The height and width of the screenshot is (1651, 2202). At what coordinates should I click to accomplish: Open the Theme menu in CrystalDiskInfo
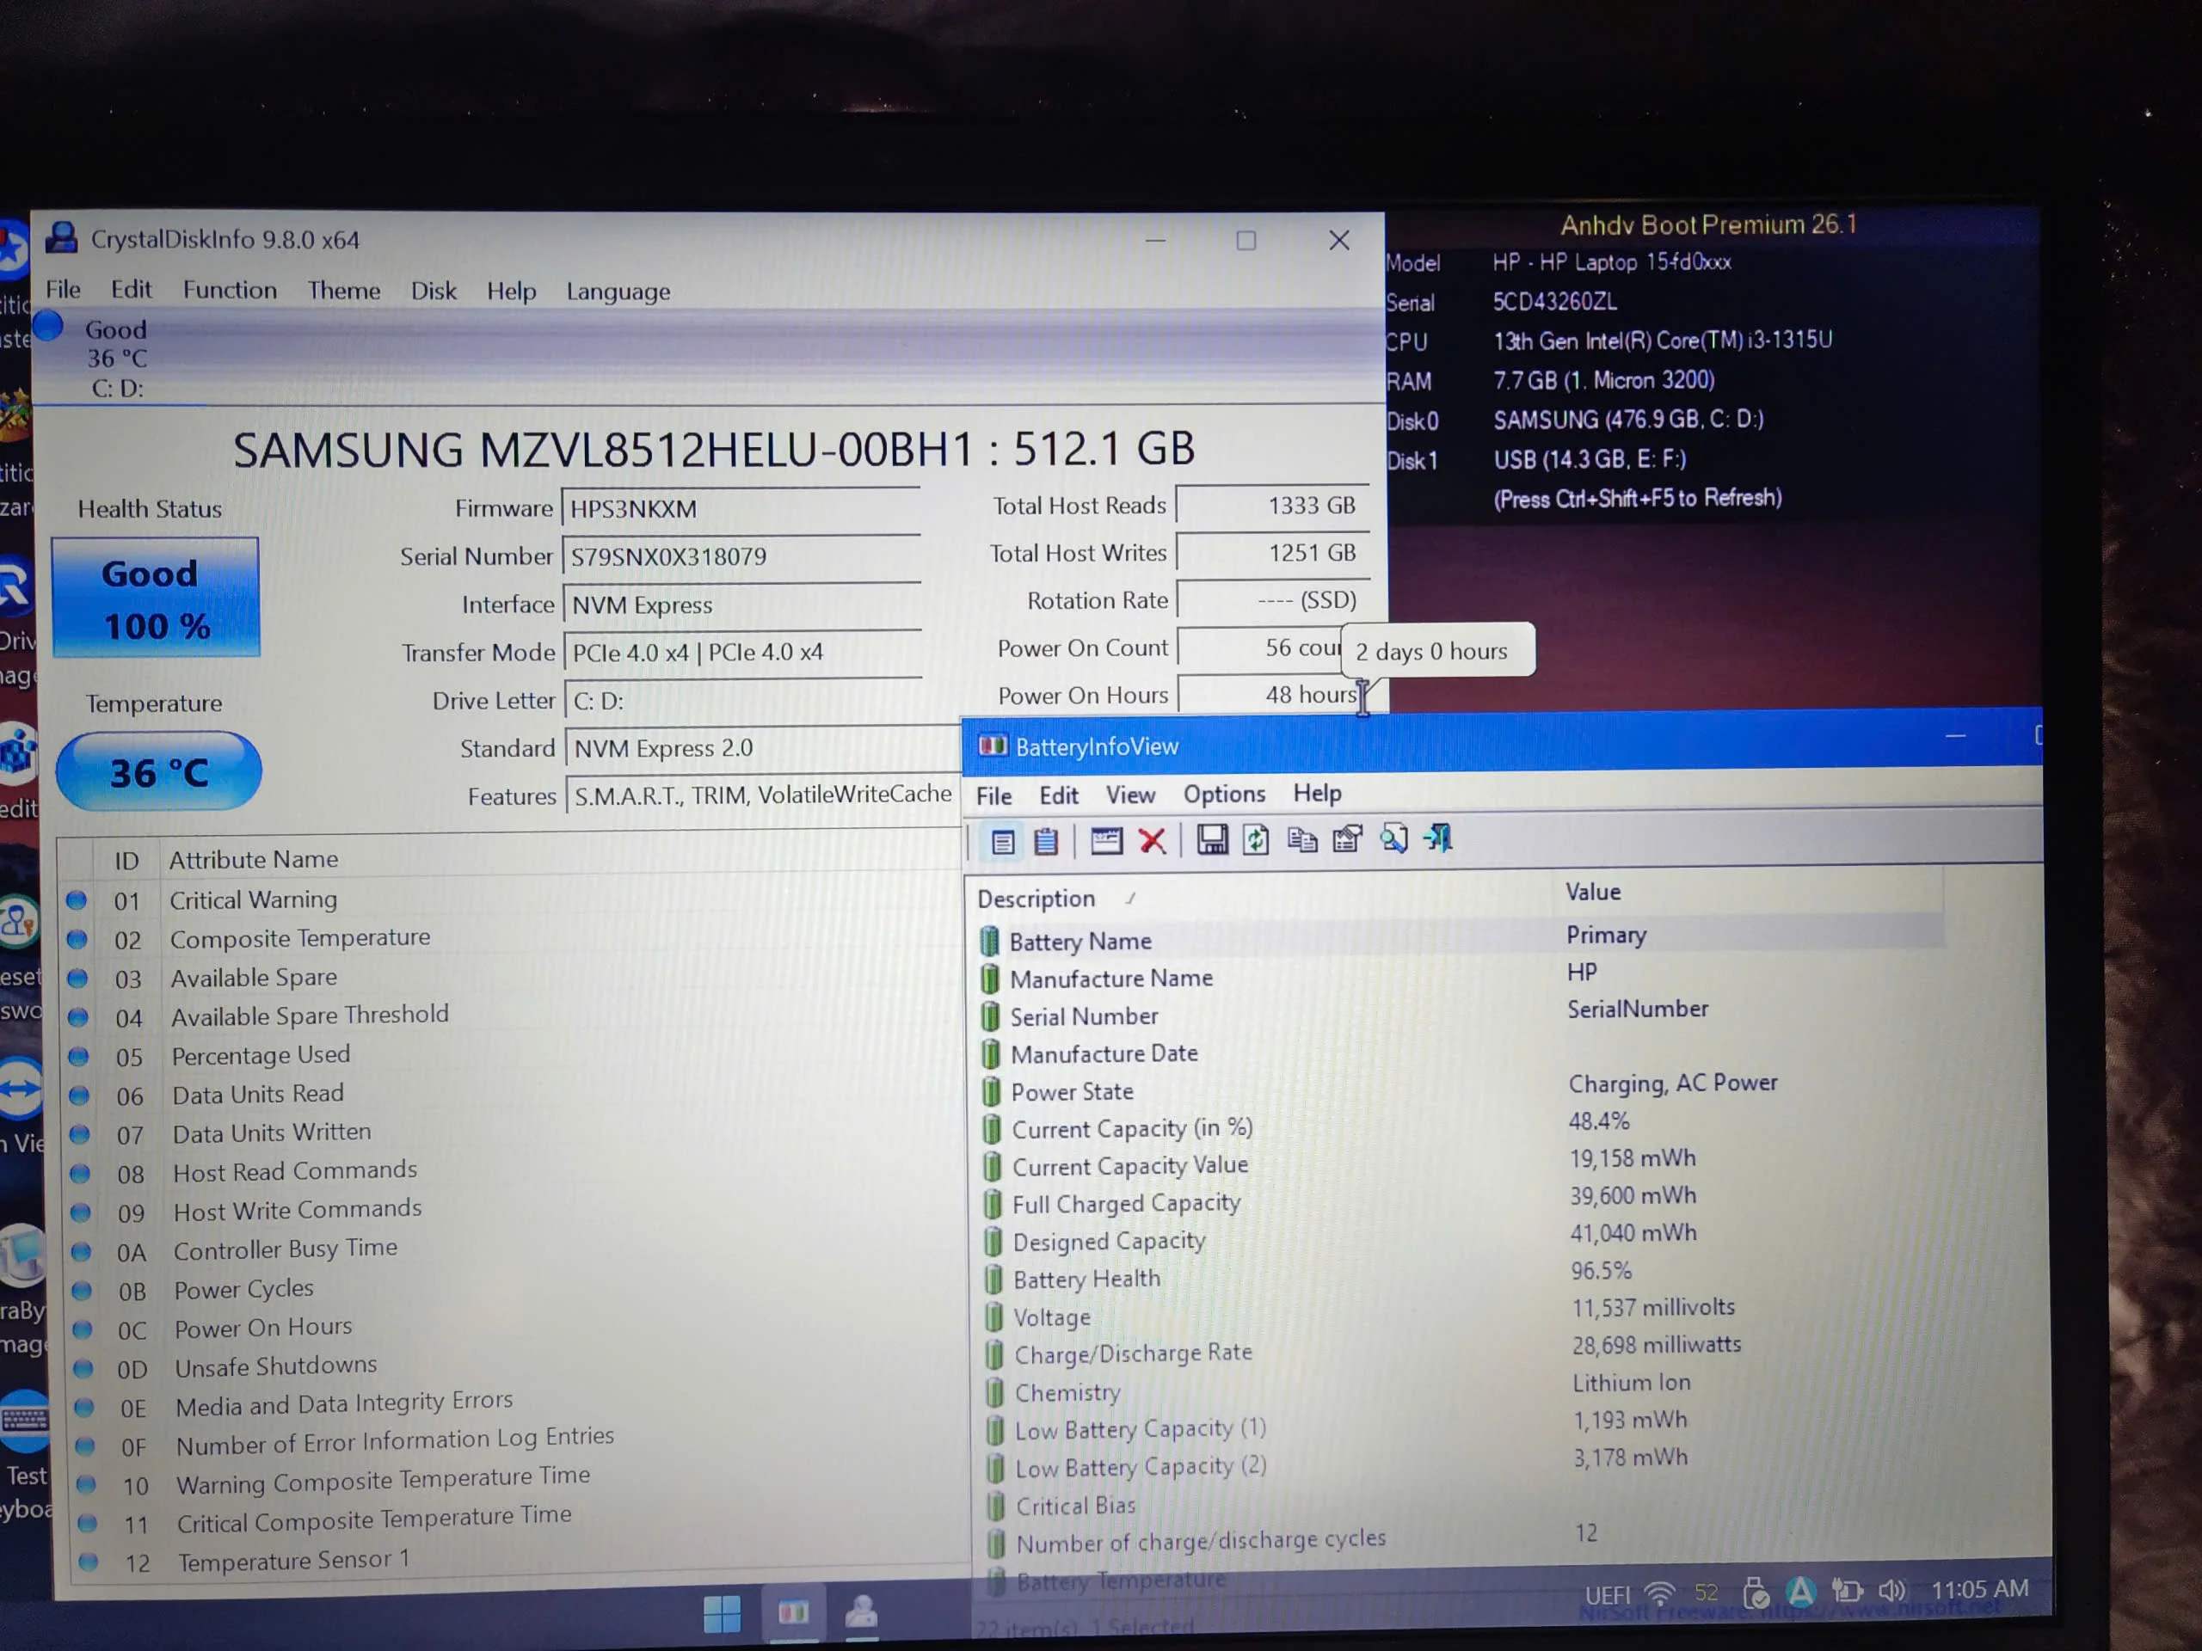coord(343,291)
